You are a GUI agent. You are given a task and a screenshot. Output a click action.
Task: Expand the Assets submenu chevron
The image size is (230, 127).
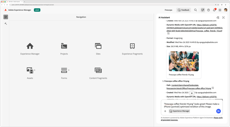coord(35,70)
